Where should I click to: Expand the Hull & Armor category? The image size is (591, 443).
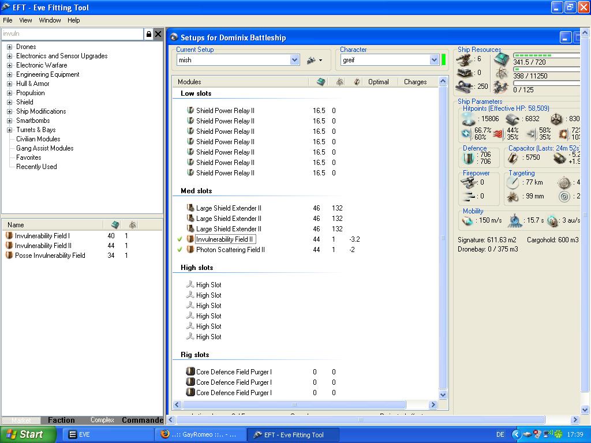pos(10,84)
